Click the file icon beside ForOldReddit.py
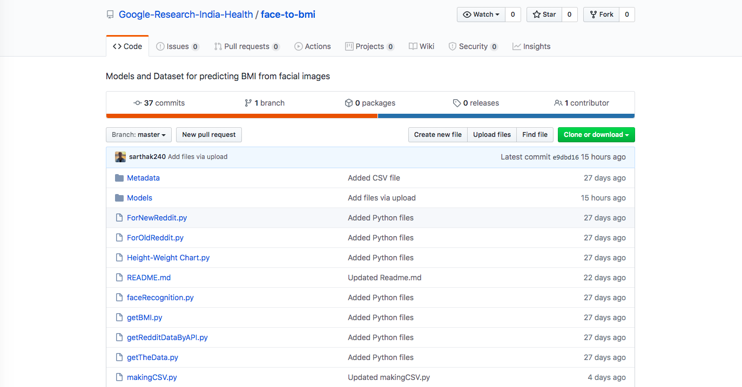Viewport: 742px width, 387px height. (x=119, y=238)
